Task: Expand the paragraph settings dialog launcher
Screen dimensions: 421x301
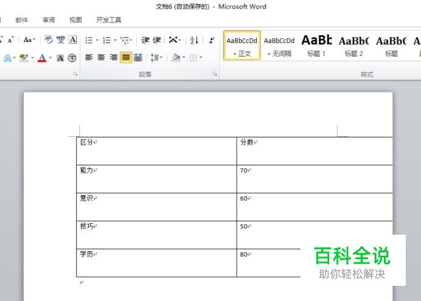Action: coord(215,74)
